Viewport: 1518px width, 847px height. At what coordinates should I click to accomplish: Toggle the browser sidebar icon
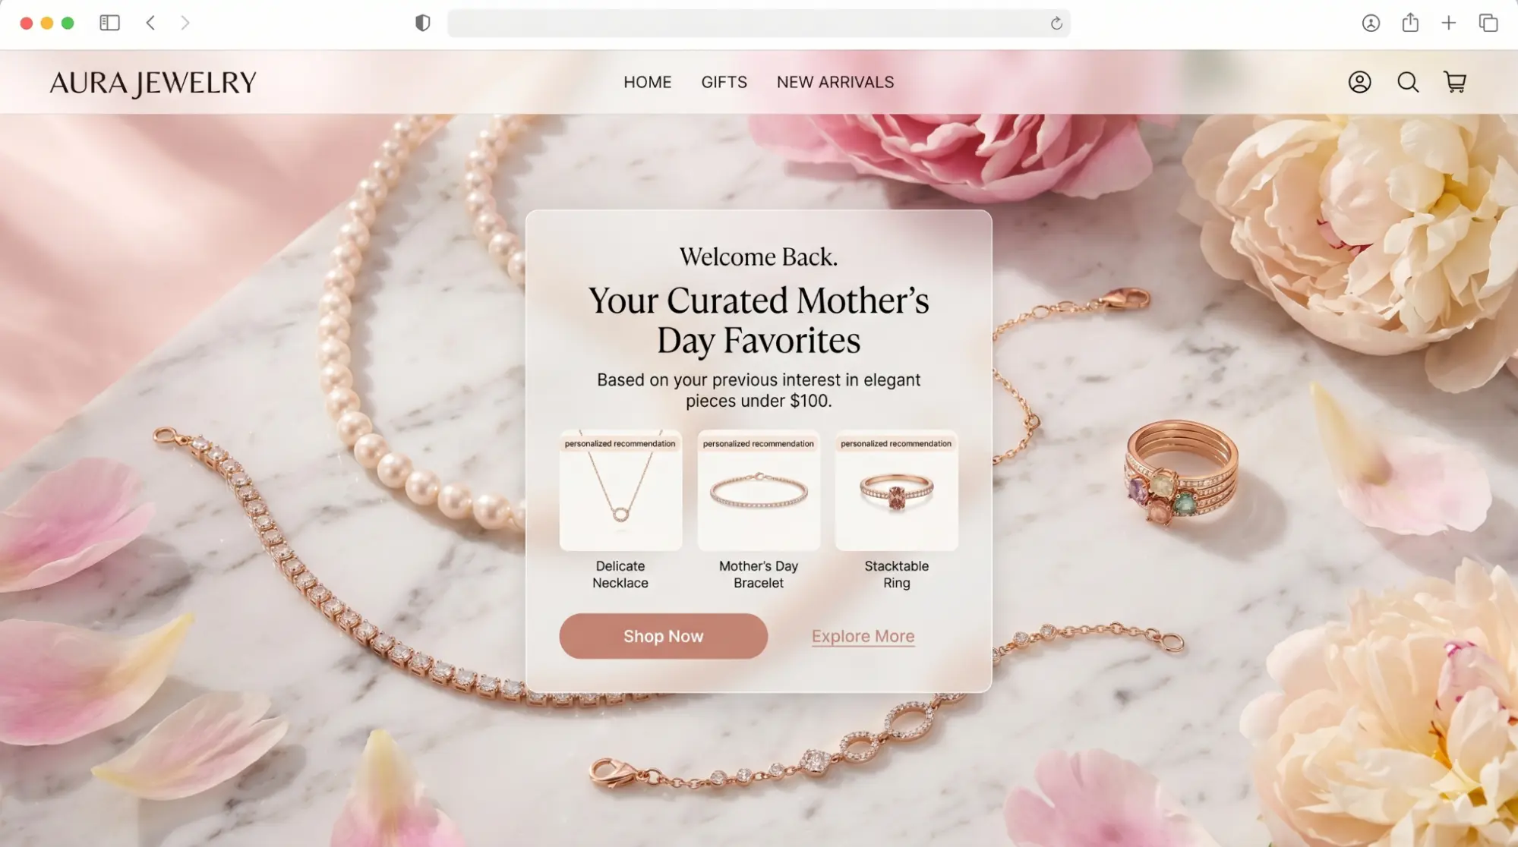point(110,23)
